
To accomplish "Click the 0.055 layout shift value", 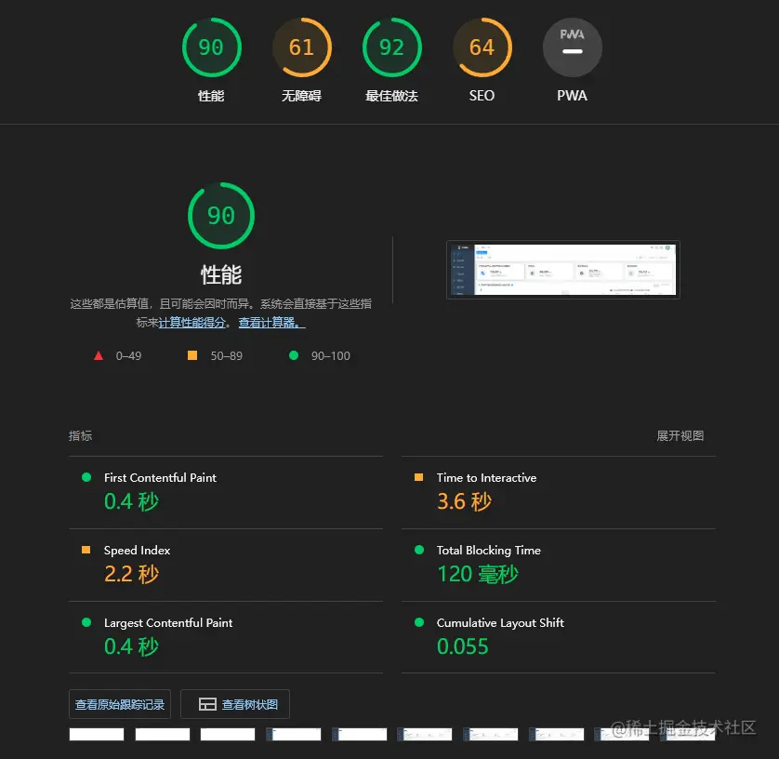I will coord(463,646).
